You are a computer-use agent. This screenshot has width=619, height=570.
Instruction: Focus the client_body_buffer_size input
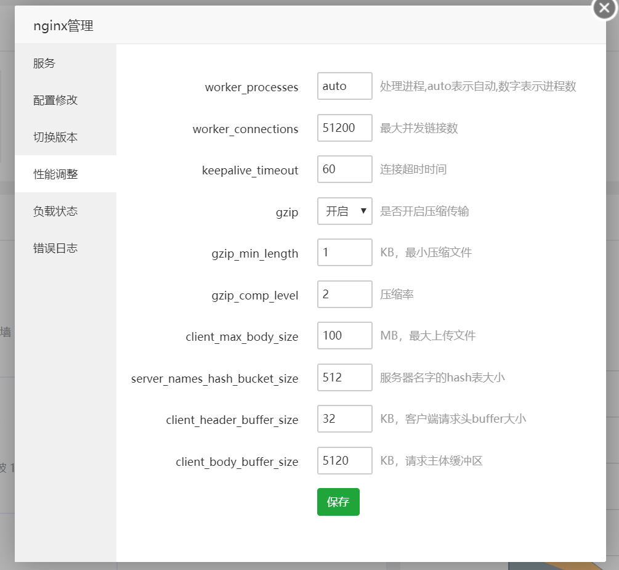pyautogui.click(x=345, y=460)
